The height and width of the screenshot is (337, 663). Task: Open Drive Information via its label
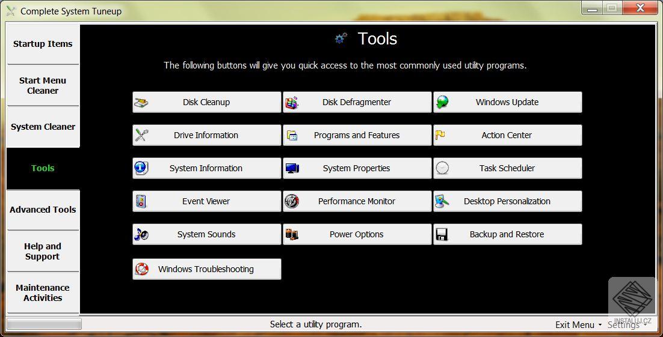click(x=206, y=135)
